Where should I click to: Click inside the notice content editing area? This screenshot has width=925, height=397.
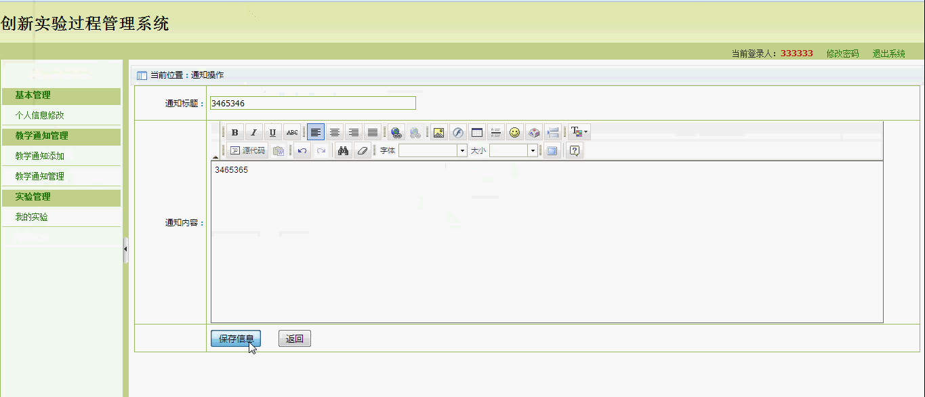(547, 242)
